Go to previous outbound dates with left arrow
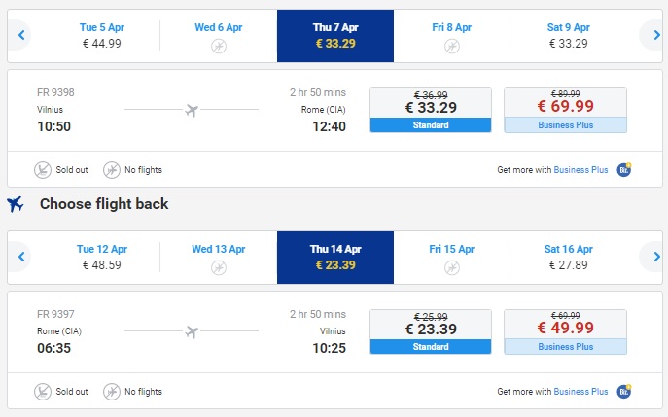Viewport: 668px width, 417px height. (20, 35)
